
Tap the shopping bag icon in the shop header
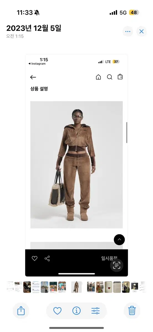click(x=120, y=77)
